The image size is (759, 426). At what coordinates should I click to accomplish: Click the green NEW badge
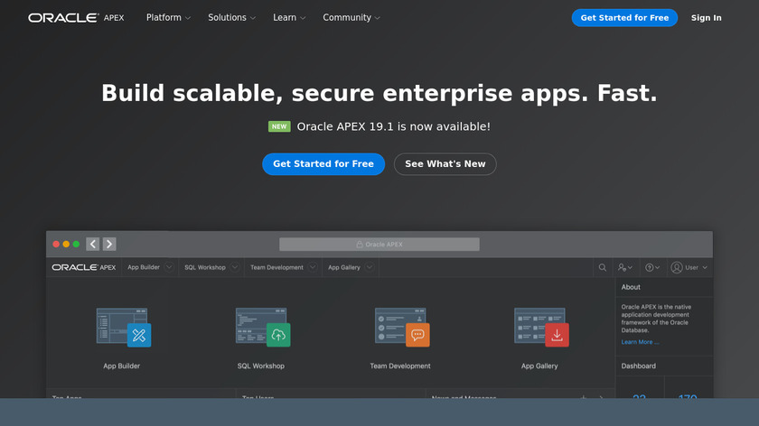coord(279,126)
